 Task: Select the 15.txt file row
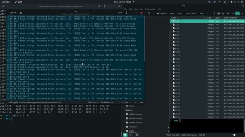[207, 69]
